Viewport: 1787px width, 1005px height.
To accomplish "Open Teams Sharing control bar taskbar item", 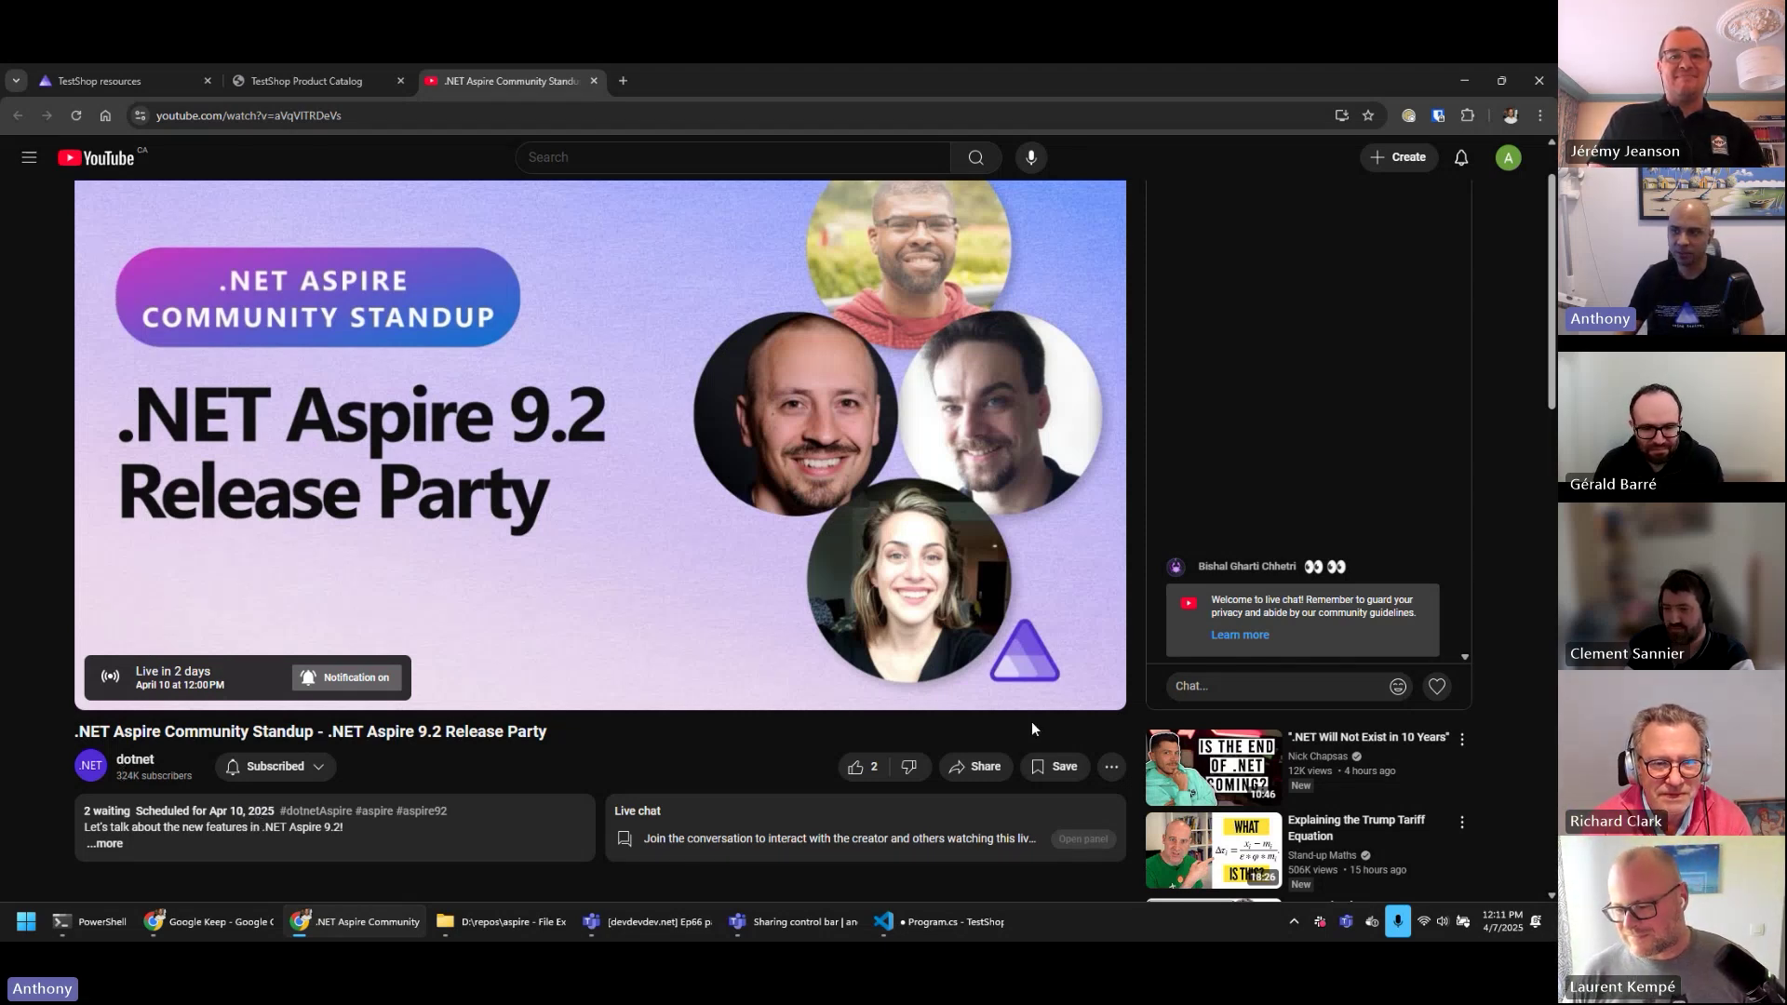I will (793, 921).
